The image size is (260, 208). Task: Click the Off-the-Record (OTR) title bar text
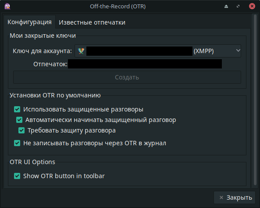pos(118,6)
